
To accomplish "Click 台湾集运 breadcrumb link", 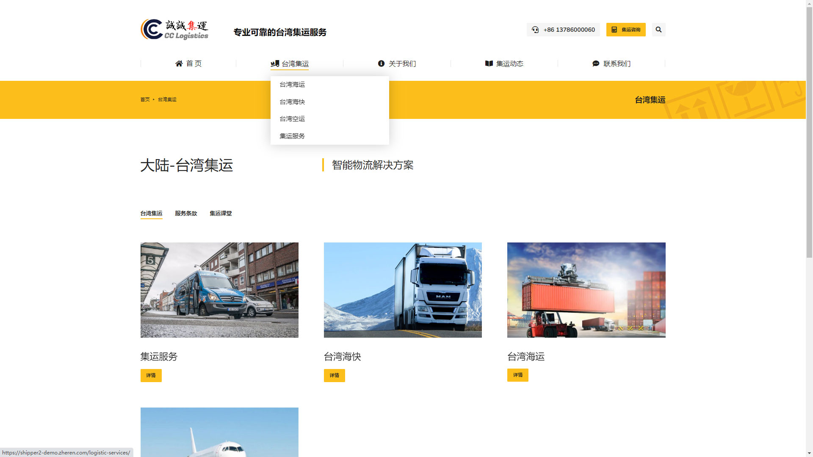I will (x=167, y=99).
